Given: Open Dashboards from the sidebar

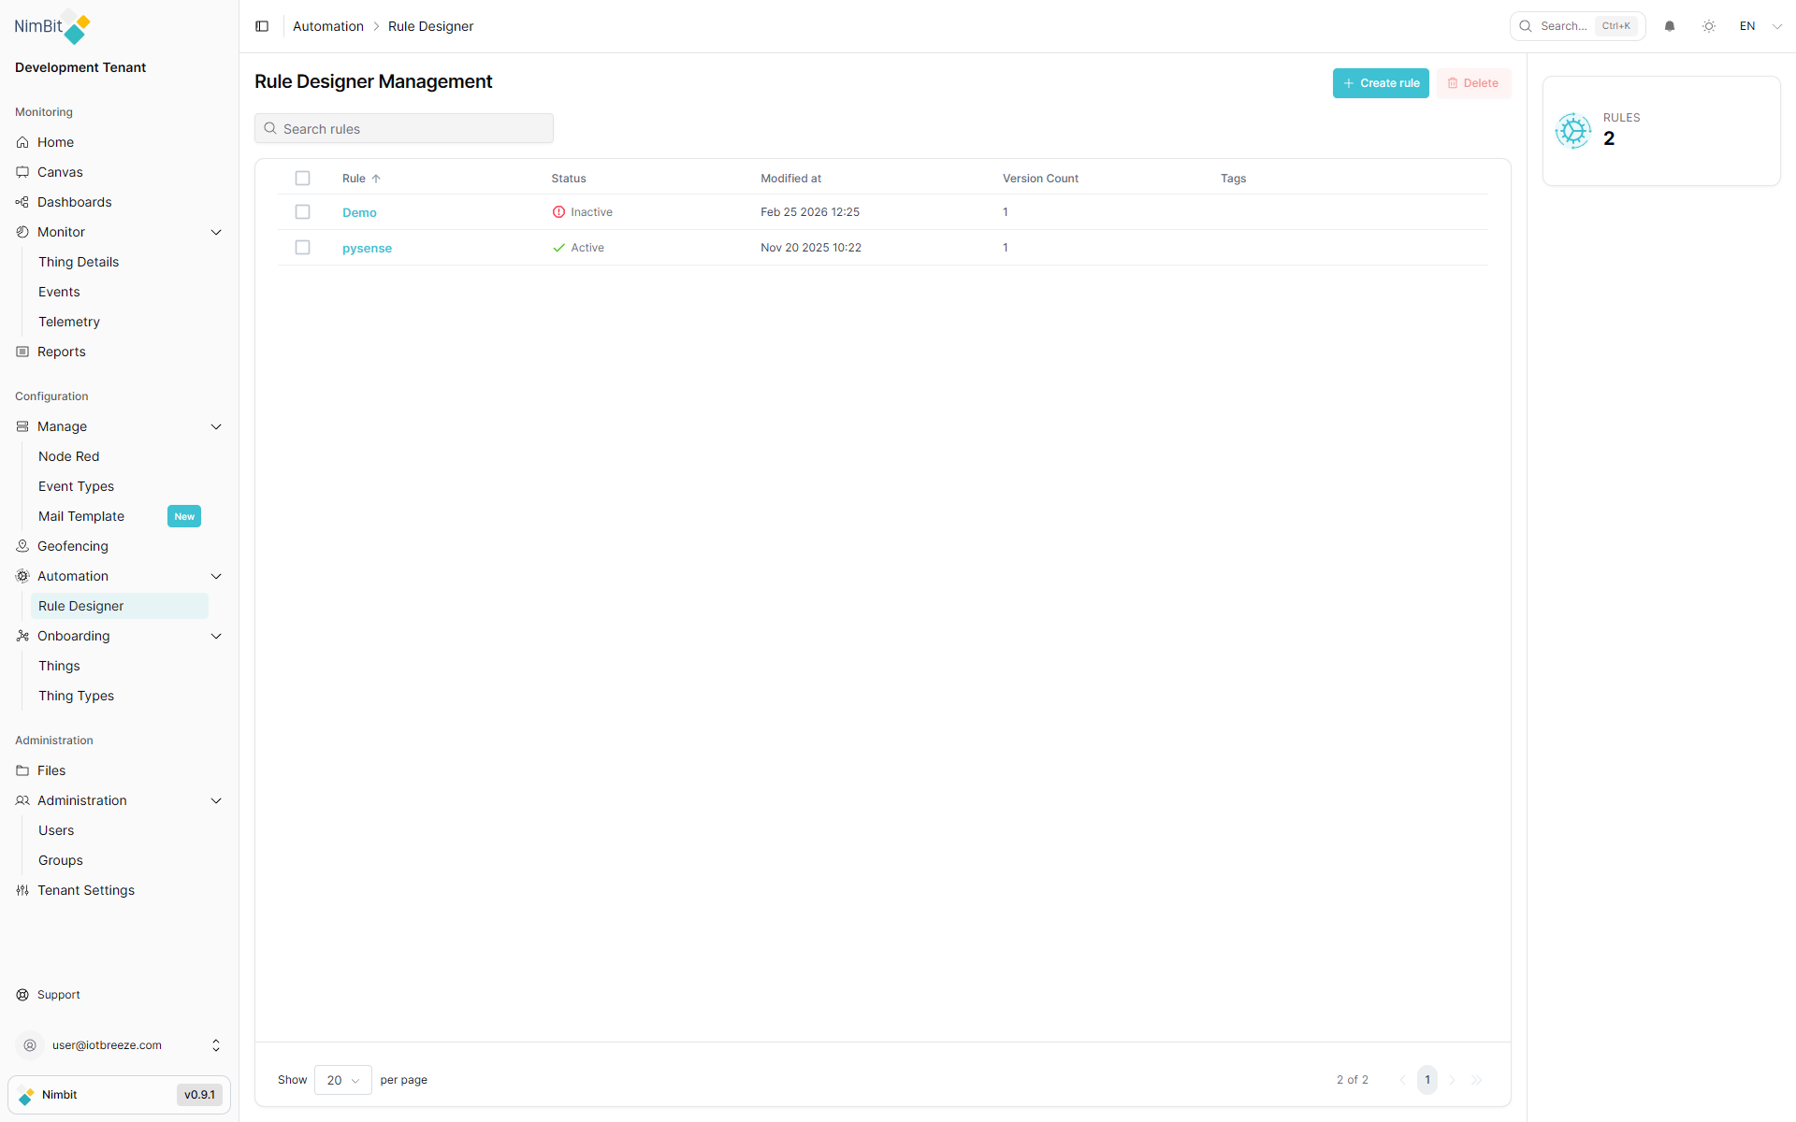Looking at the screenshot, I should pos(74,202).
